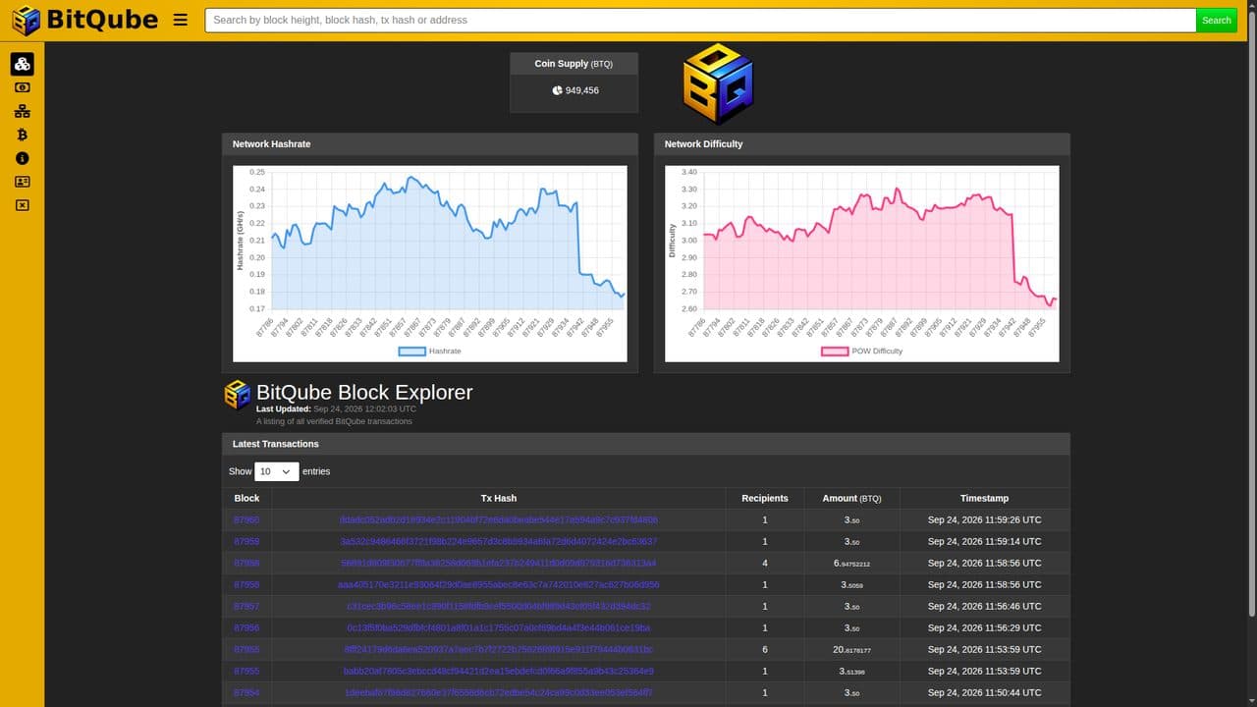Click the Block column header
The height and width of the screenshot is (707, 1257).
click(246, 498)
